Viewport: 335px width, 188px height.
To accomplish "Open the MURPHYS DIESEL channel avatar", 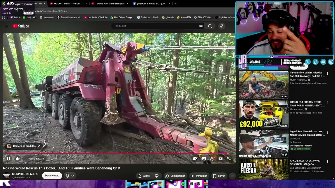I will tap(6, 175).
